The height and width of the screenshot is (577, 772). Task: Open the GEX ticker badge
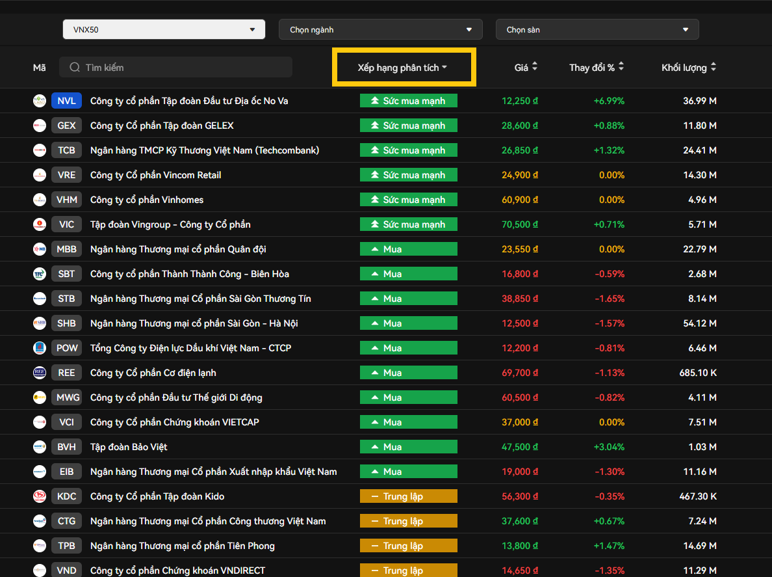click(66, 125)
